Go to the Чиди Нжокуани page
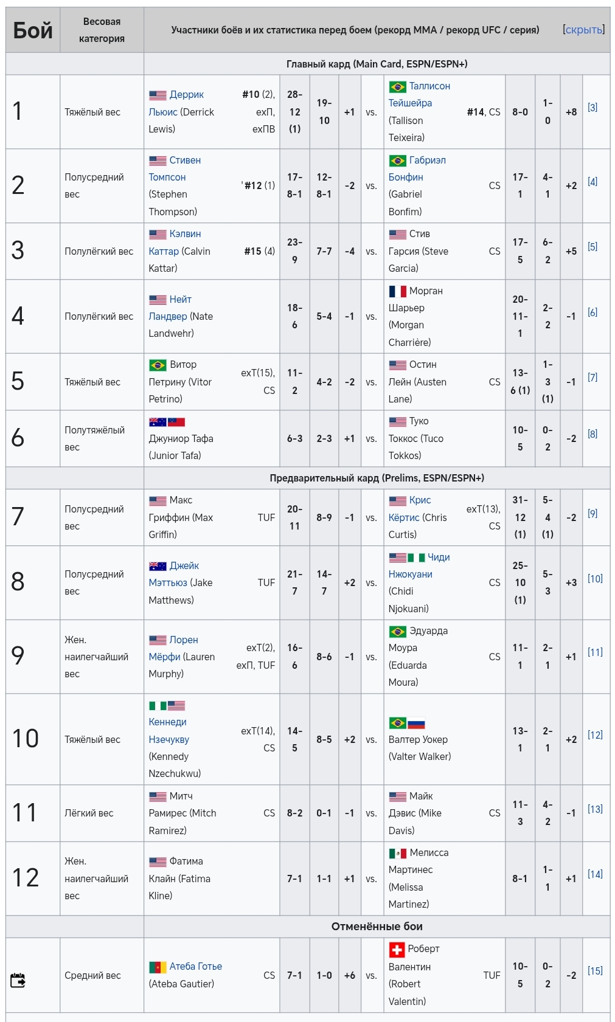615x1022 pixels. coord(438,558)
